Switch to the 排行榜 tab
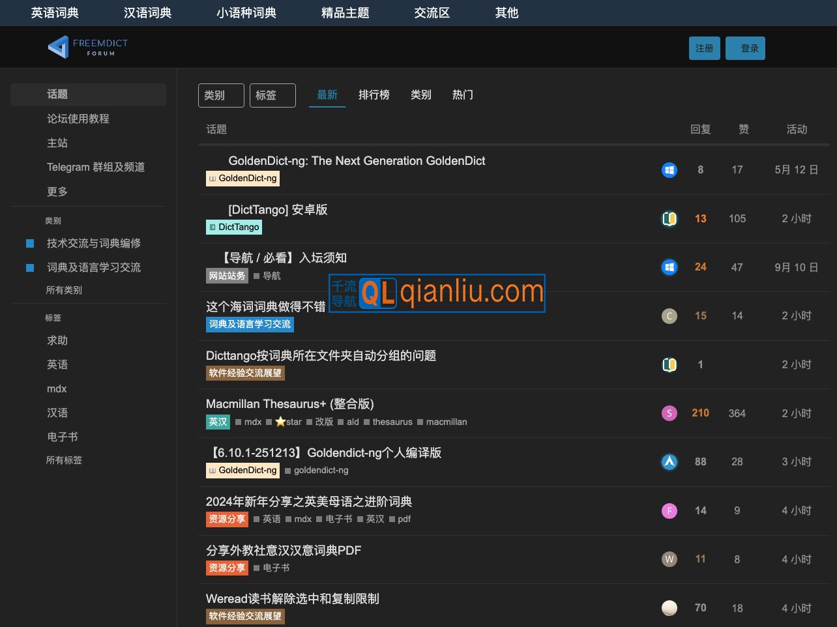837x627 pixels. [x=374, y=95]
